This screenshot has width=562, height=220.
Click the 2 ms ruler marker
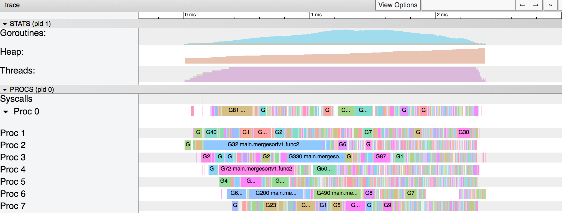(x=442, y=15)
